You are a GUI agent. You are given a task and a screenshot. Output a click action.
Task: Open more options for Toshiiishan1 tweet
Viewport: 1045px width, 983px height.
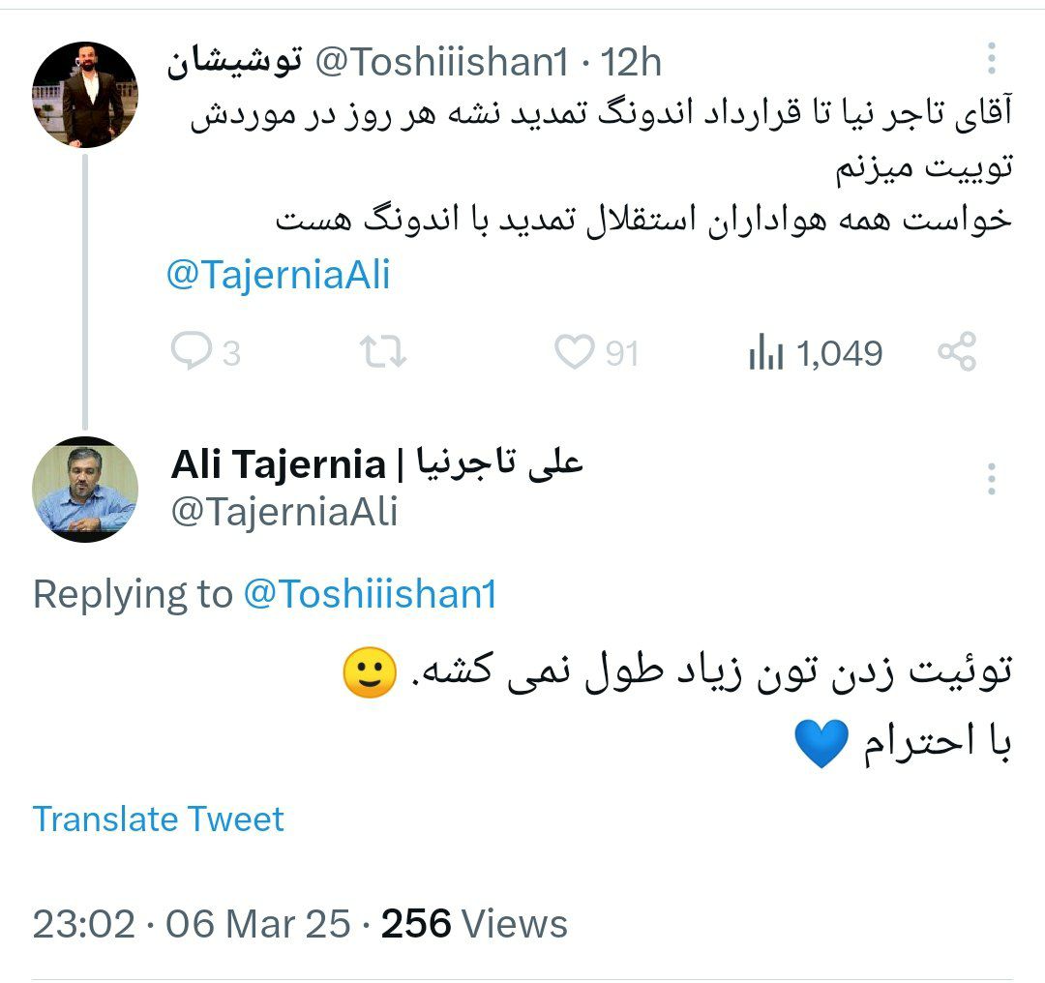click(x=992, y=61)
